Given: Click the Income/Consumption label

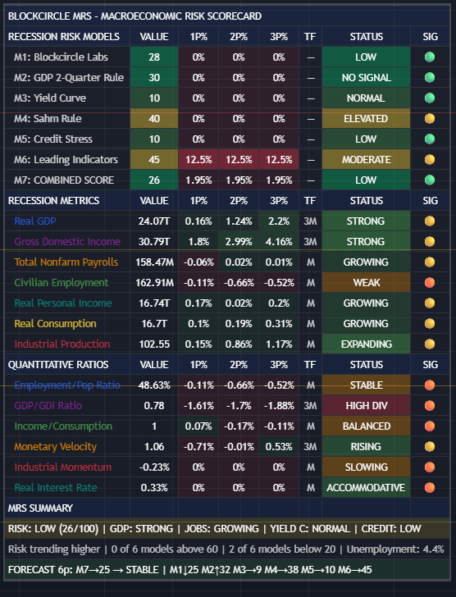Looking at the screenshot, I should click(x=63, y=426).
